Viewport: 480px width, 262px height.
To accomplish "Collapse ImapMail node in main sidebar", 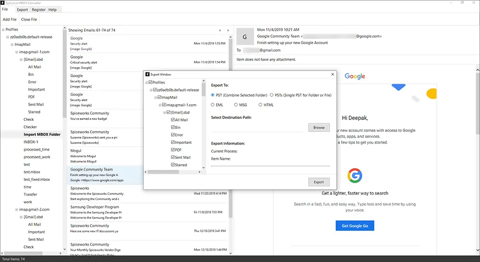I will [12, 45].
